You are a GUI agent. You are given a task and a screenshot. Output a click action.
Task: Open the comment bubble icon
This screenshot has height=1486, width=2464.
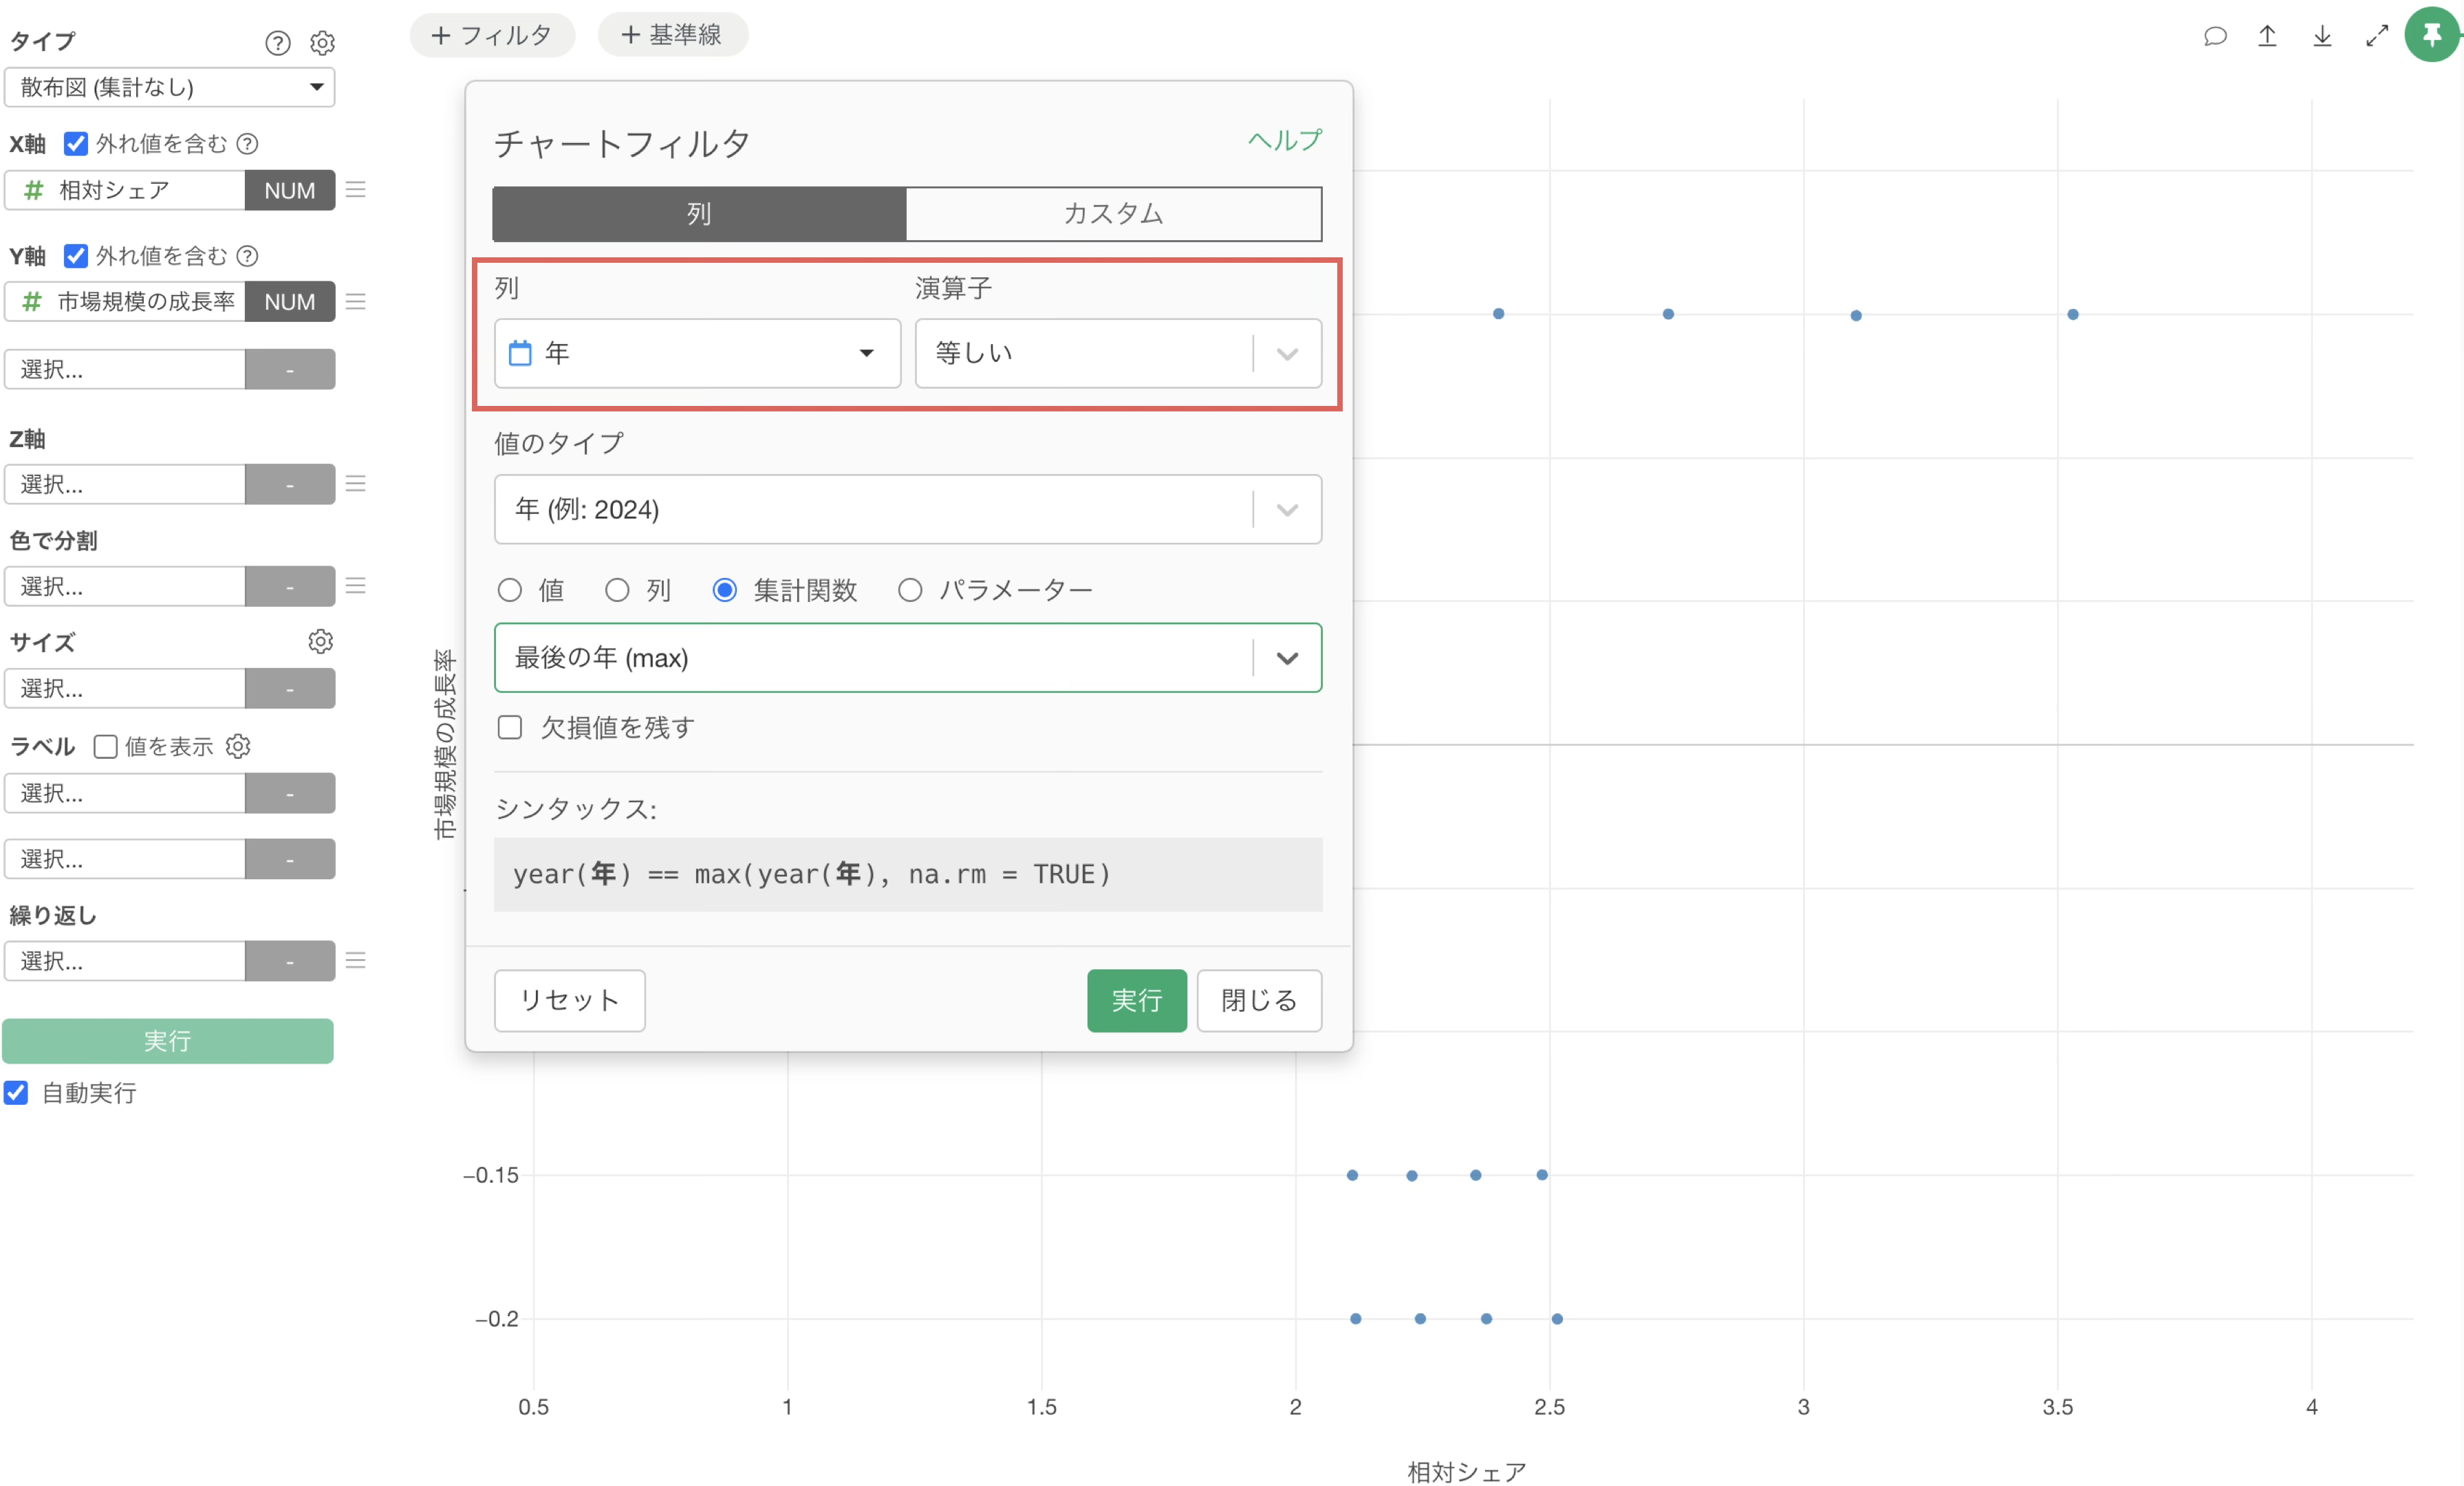pyautogui.click(x=2214, y=36)
